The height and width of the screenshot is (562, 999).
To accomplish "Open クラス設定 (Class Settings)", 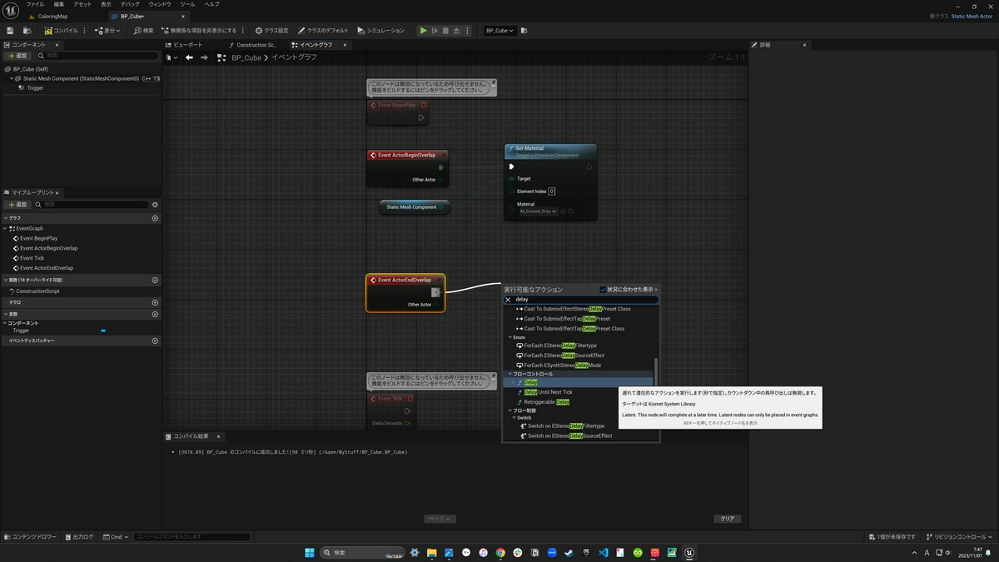I will (271, 31).
